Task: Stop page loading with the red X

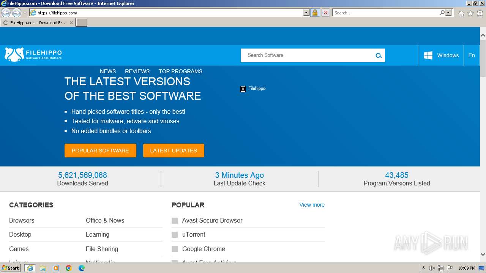Action: click(x=325, y=13)
